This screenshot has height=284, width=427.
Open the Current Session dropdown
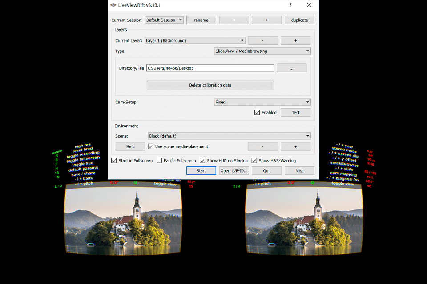pyautogui.click(x=164, y=20)
